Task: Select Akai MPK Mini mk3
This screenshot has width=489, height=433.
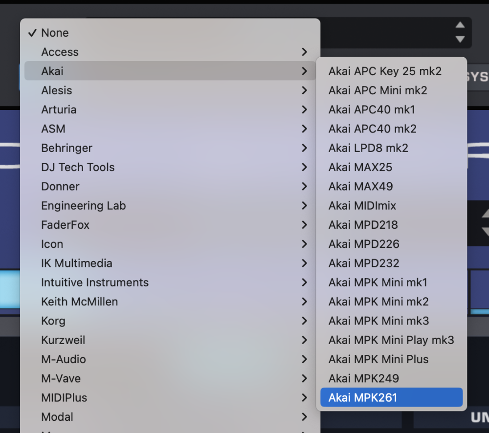Action: [378, 321]
